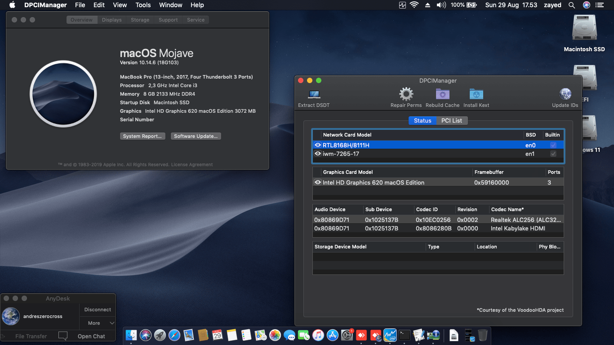Switch to the PCI List tab
Image resolution: width=614 pixels, height=345 pixels.
(x=452, y=120)
